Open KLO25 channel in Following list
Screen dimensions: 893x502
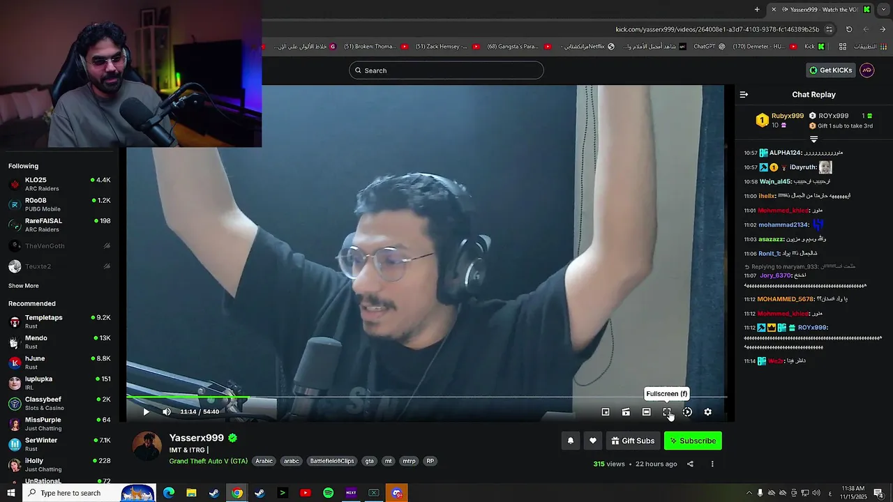click(x=59, y=184)
